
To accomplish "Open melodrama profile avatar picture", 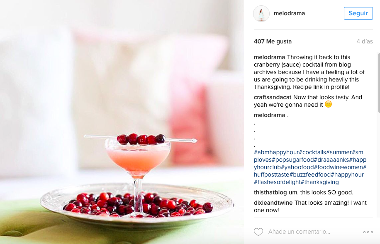I will pos(261,14).
